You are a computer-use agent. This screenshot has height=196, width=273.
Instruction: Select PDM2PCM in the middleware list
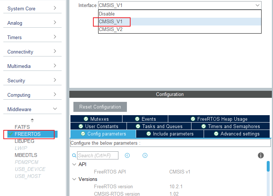[27, 162]
